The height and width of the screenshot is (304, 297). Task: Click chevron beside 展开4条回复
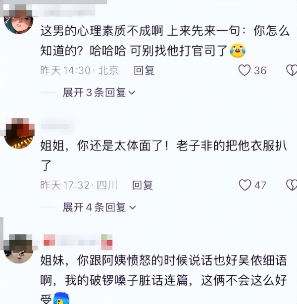[133, 207]
